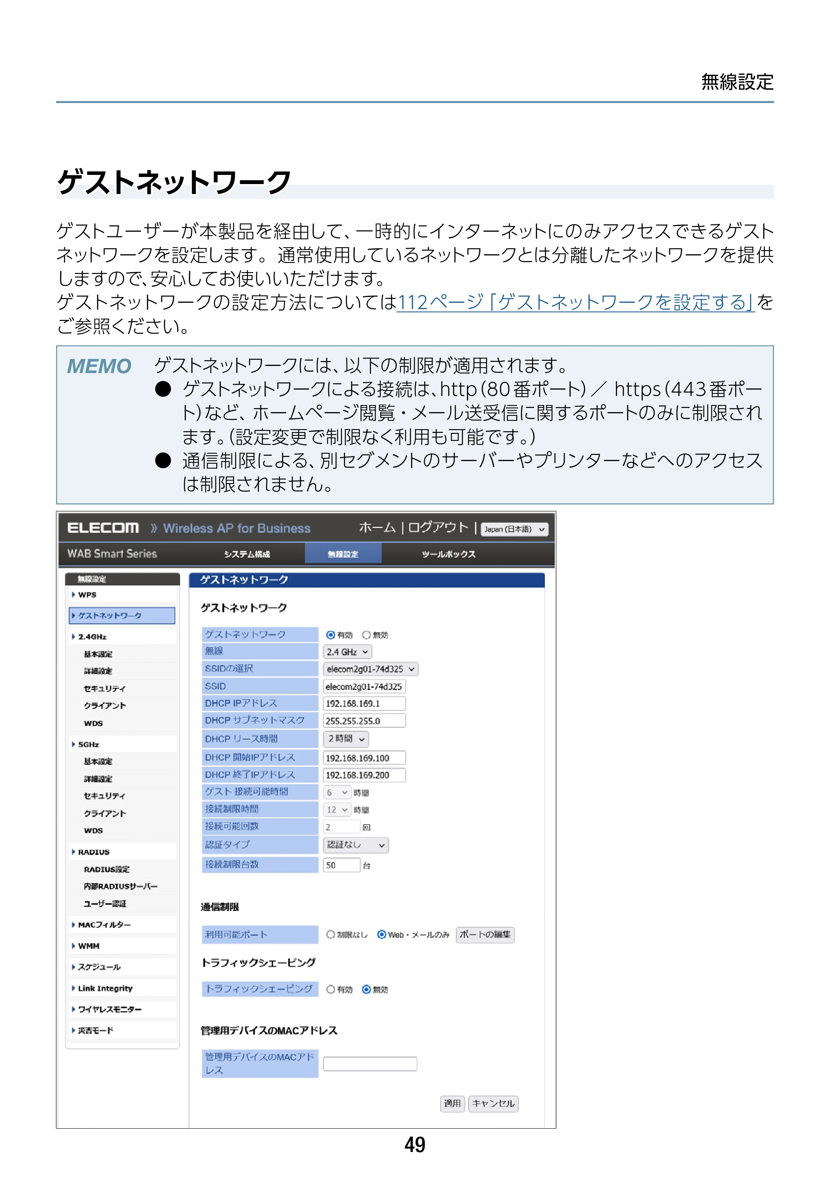Click ポートの編集 button
The image size is (830, 1179).
(485, 934)
